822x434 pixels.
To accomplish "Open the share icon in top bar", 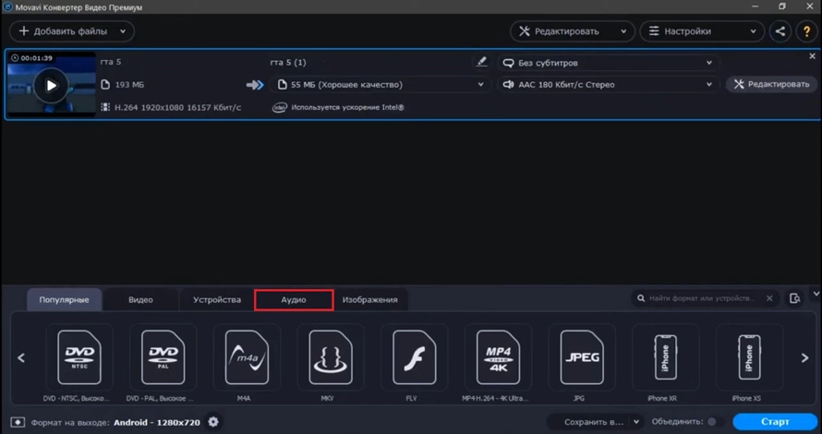I will coord(780,31).
